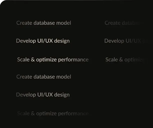Click the cut-off 'Create databa…' item in right column
This screenshot has height=128, width=153.
(122, 23)
